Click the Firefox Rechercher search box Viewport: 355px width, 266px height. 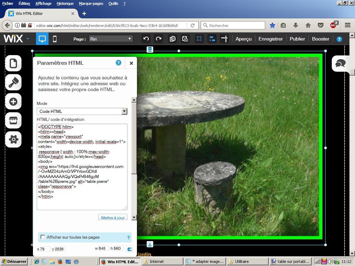tap(233, 25)
